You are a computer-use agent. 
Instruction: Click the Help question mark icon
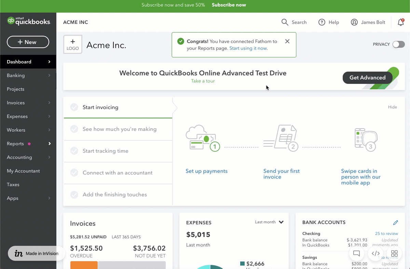coord(322,22)
